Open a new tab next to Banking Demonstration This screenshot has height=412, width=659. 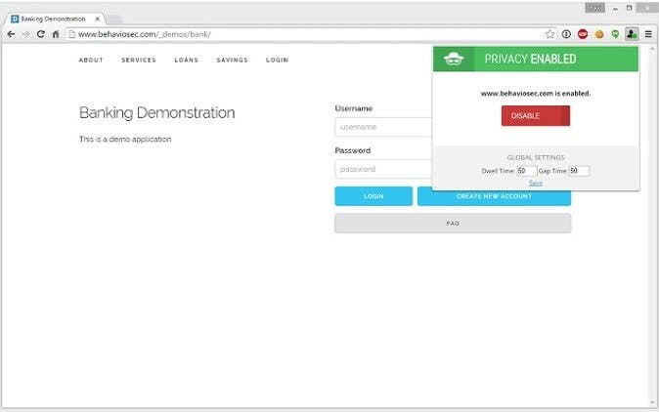coord(113,20)
